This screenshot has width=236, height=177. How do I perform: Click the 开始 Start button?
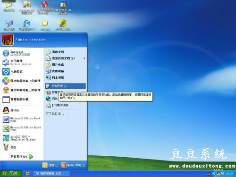point(11,174)
